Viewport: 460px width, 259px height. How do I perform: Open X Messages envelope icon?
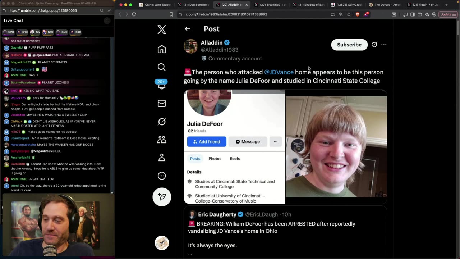click(x=162, y=104)
